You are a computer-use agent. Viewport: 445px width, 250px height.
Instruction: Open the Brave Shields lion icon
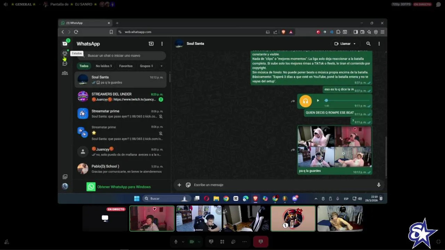283,32
